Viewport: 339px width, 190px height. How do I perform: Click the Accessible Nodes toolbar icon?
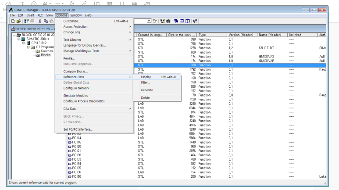tap(26, 21)
